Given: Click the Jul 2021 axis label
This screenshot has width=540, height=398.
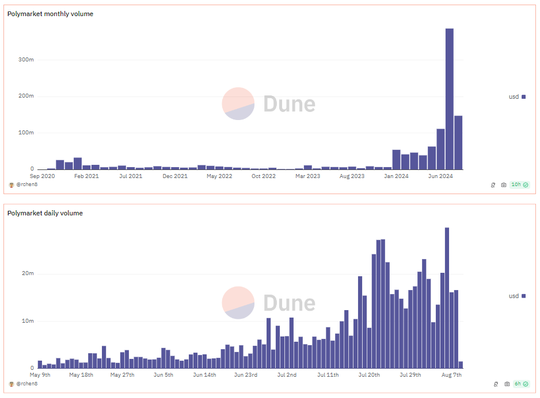Looking at the screenshot, I should [131, 176].
